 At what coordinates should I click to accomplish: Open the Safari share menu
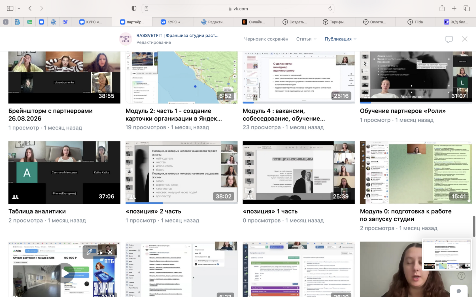pos(442,8)
